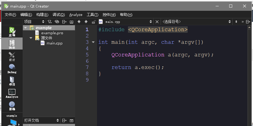Click the editor vertical scrollbar up arrow
The image size is (253, 126).
249,28
